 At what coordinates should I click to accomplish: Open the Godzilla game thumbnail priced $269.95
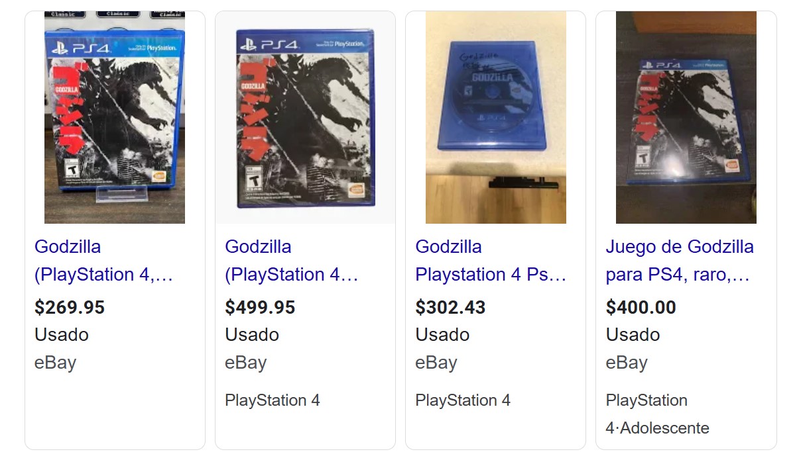(x=115, y=118)
